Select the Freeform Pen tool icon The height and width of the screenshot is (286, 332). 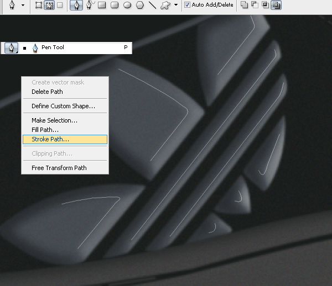[x=90, y=5]
